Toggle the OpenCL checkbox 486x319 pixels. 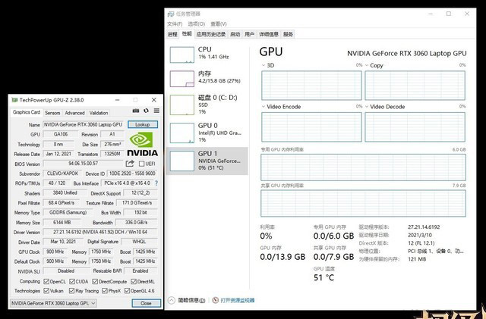tap(46, 282)
